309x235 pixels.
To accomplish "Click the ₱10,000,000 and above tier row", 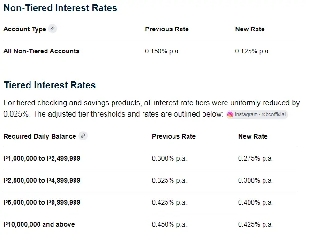I will click(x=151, y=224).
